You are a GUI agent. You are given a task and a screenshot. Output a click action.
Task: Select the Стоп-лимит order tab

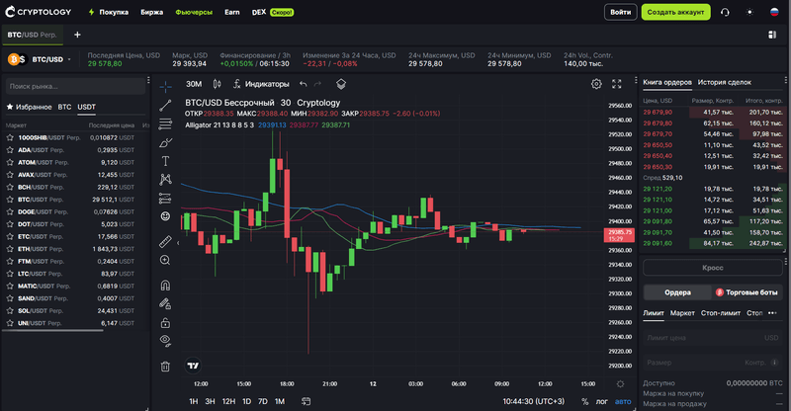pos(721,313)
